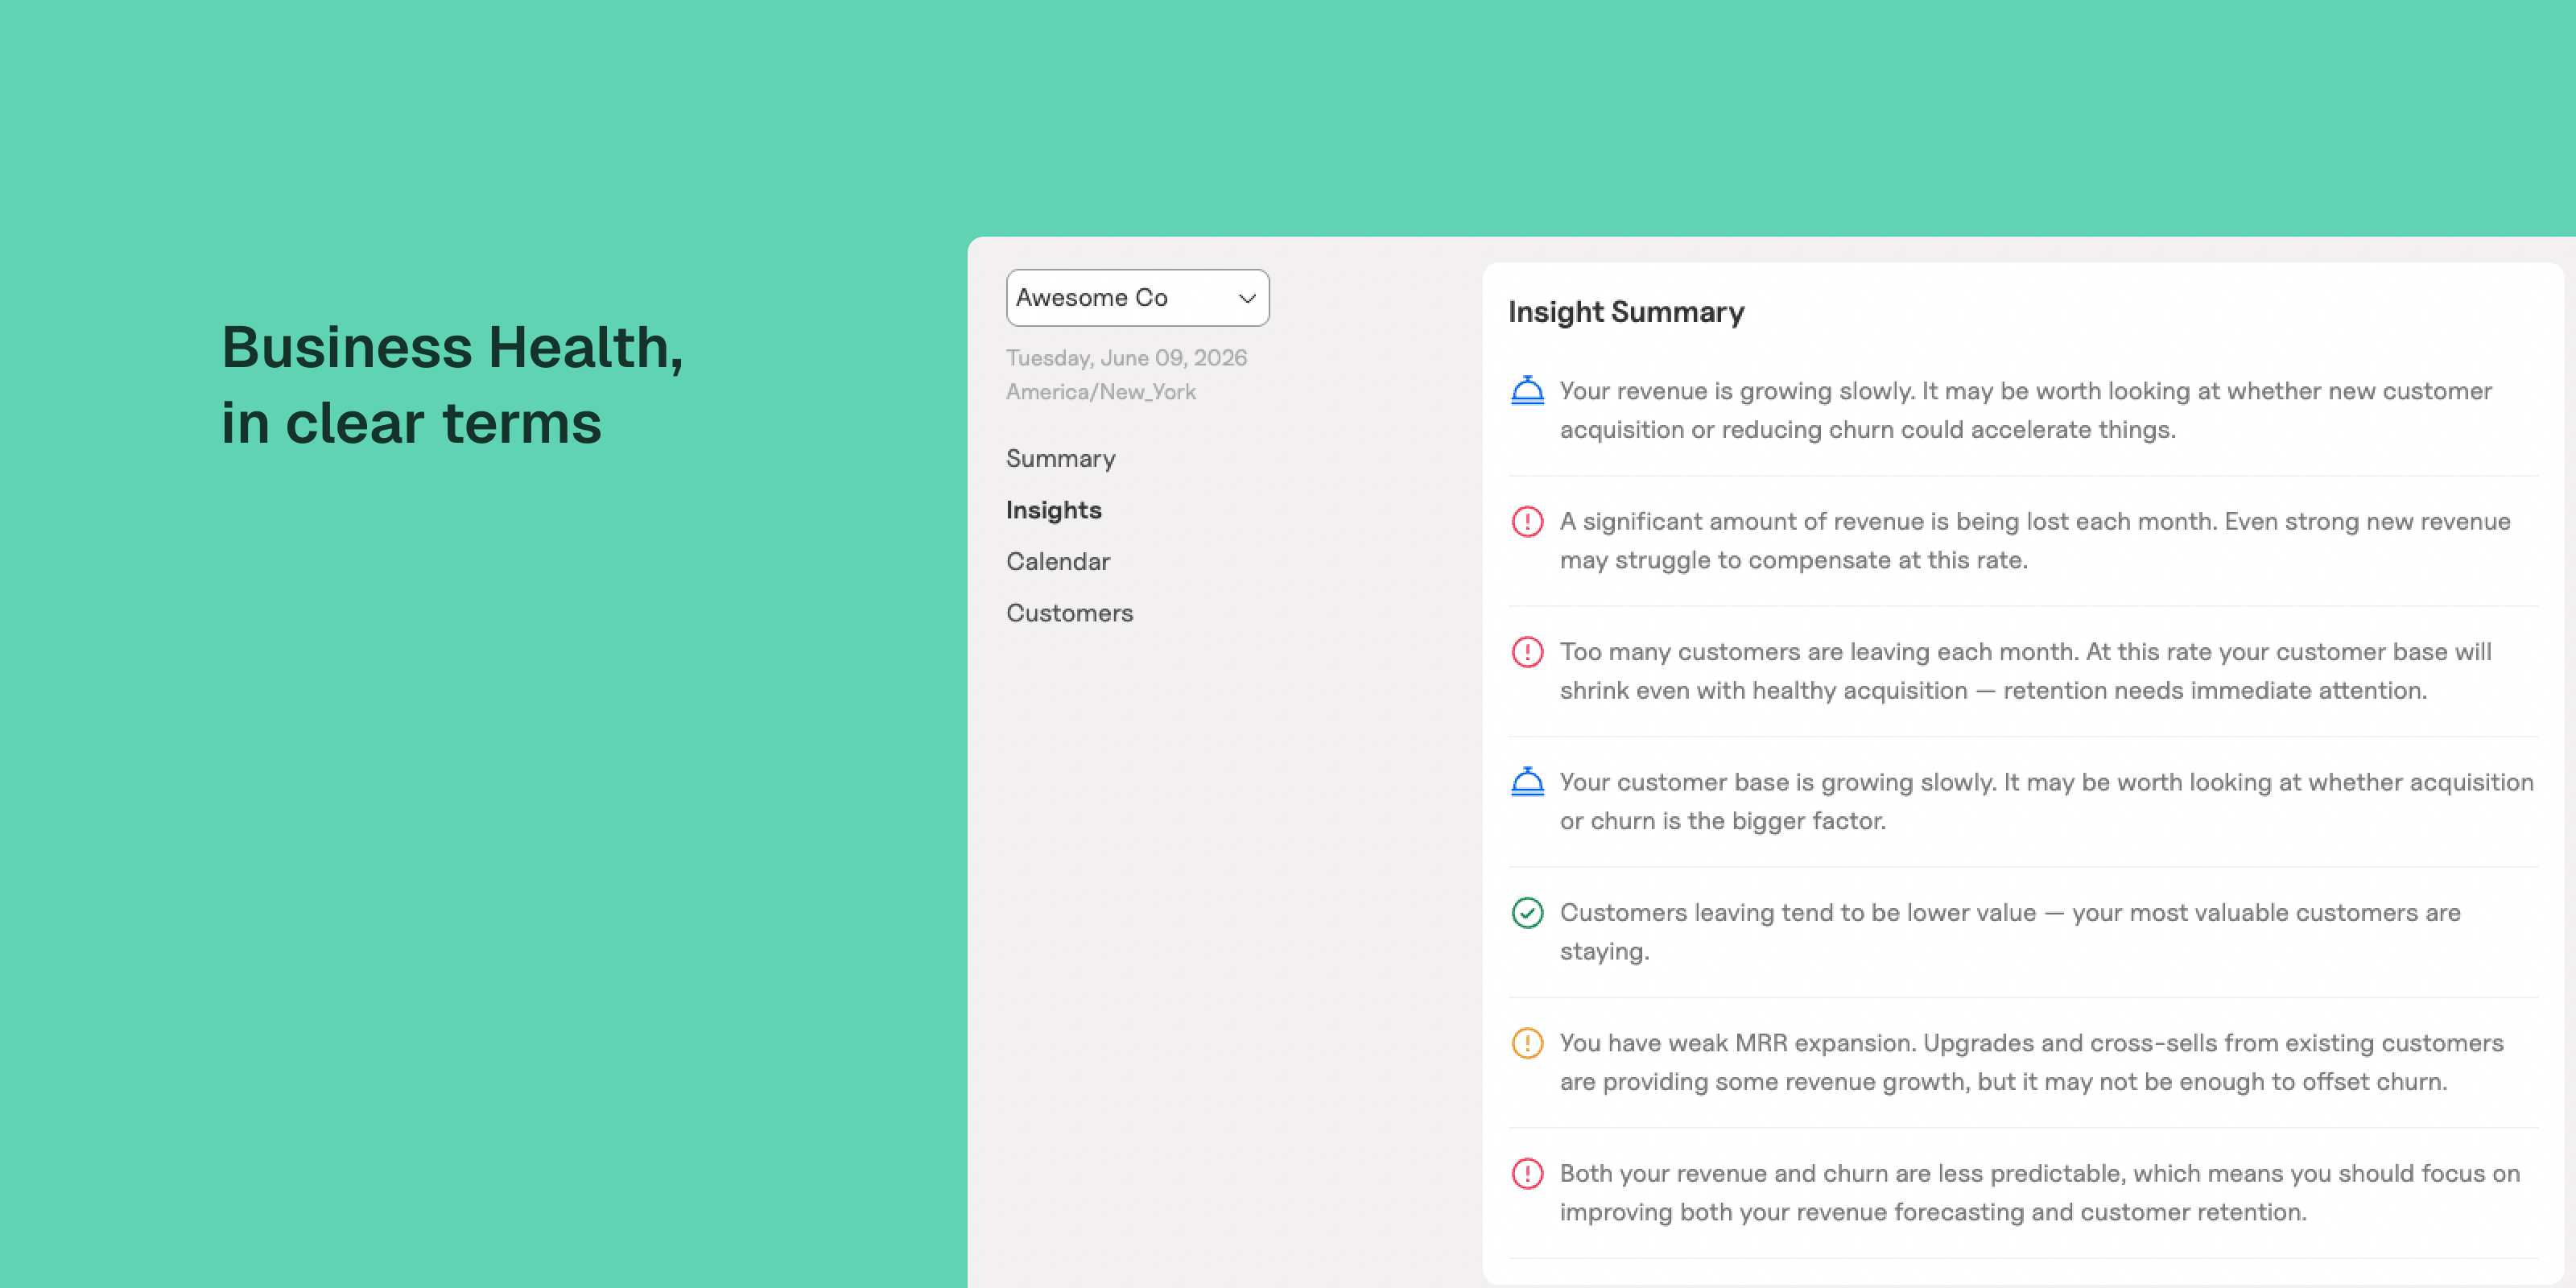Viewport: 2576px width, 1288px height.
Task: Click the insight 'Customers leaving tend to be lower value'
Action: click(2010, 931)
